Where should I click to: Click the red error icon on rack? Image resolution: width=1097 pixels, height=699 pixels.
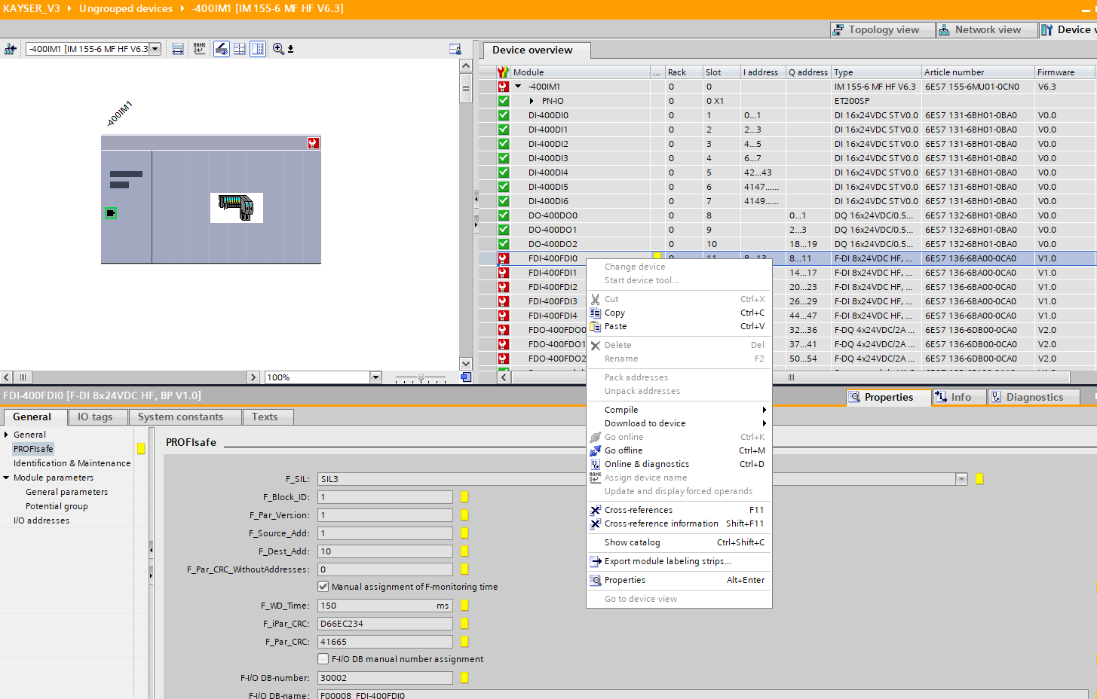313,143
